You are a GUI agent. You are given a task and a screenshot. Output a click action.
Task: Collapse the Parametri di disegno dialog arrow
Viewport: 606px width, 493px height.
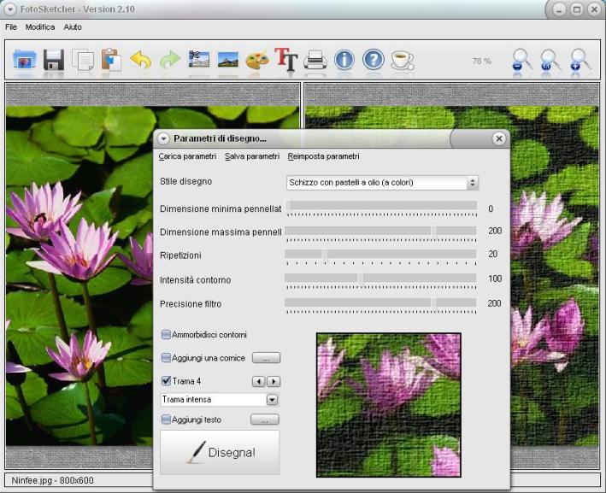point(164,138)
